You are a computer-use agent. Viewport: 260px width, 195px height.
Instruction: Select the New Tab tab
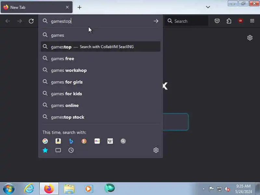(36, 7)
